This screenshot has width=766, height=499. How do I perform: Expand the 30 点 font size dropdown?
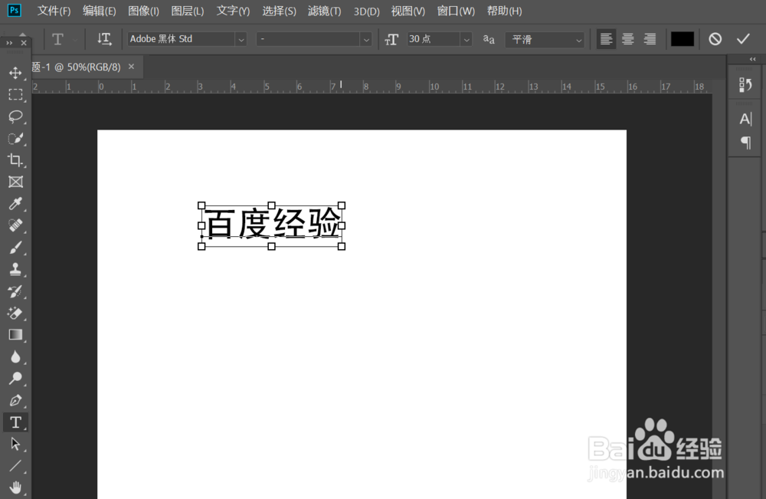pyautogui.click(x=466, y=40)
